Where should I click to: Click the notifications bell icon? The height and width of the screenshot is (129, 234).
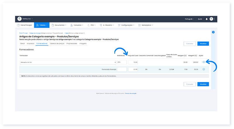point(207,19)
